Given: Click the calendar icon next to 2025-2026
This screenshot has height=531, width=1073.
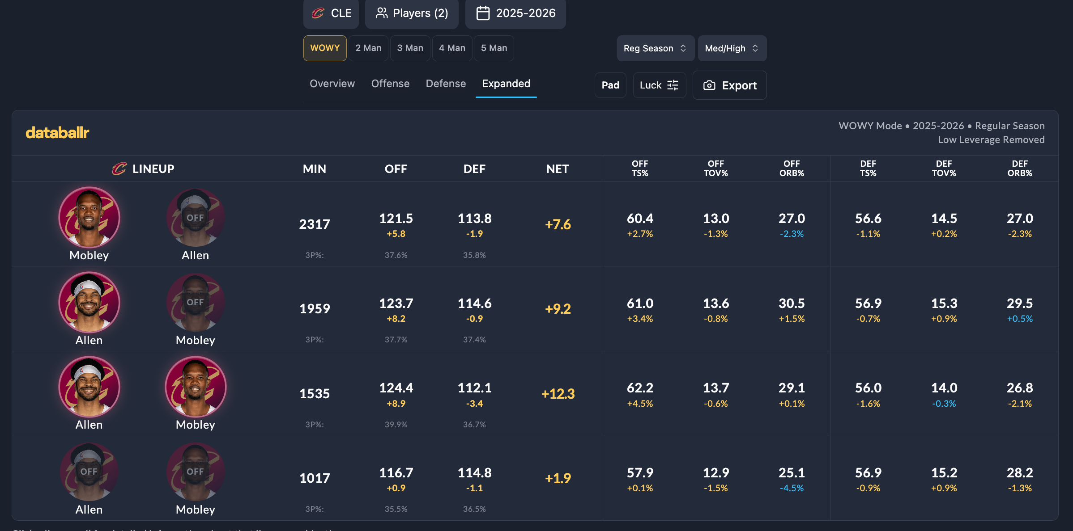Looking at the screenshot, I should tap(483, 13).
